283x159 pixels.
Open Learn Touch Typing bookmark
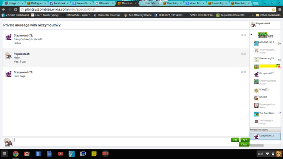point(45,15)
